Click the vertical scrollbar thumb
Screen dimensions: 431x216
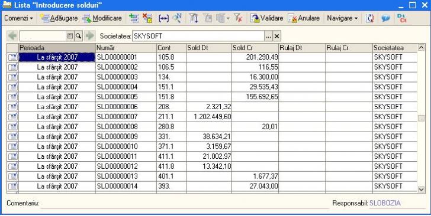point(421,119)
